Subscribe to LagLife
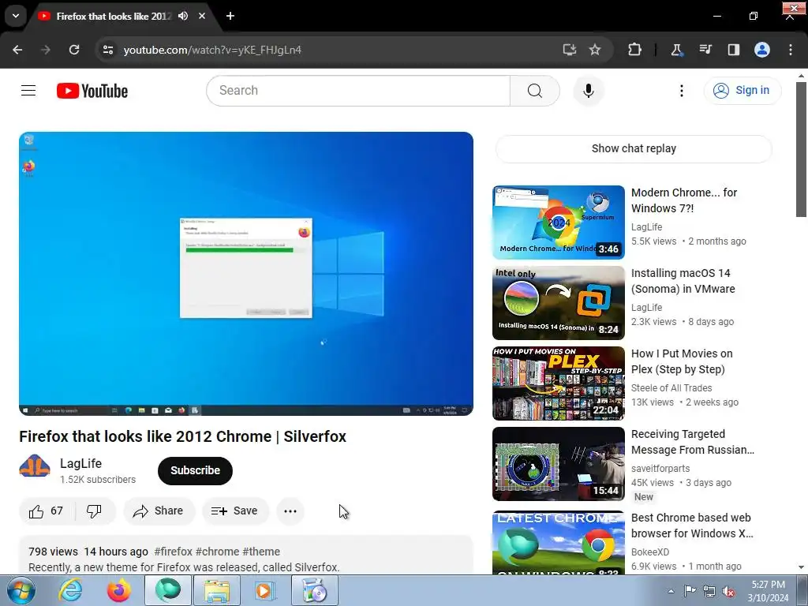808x606 pixels. (196, 470)
